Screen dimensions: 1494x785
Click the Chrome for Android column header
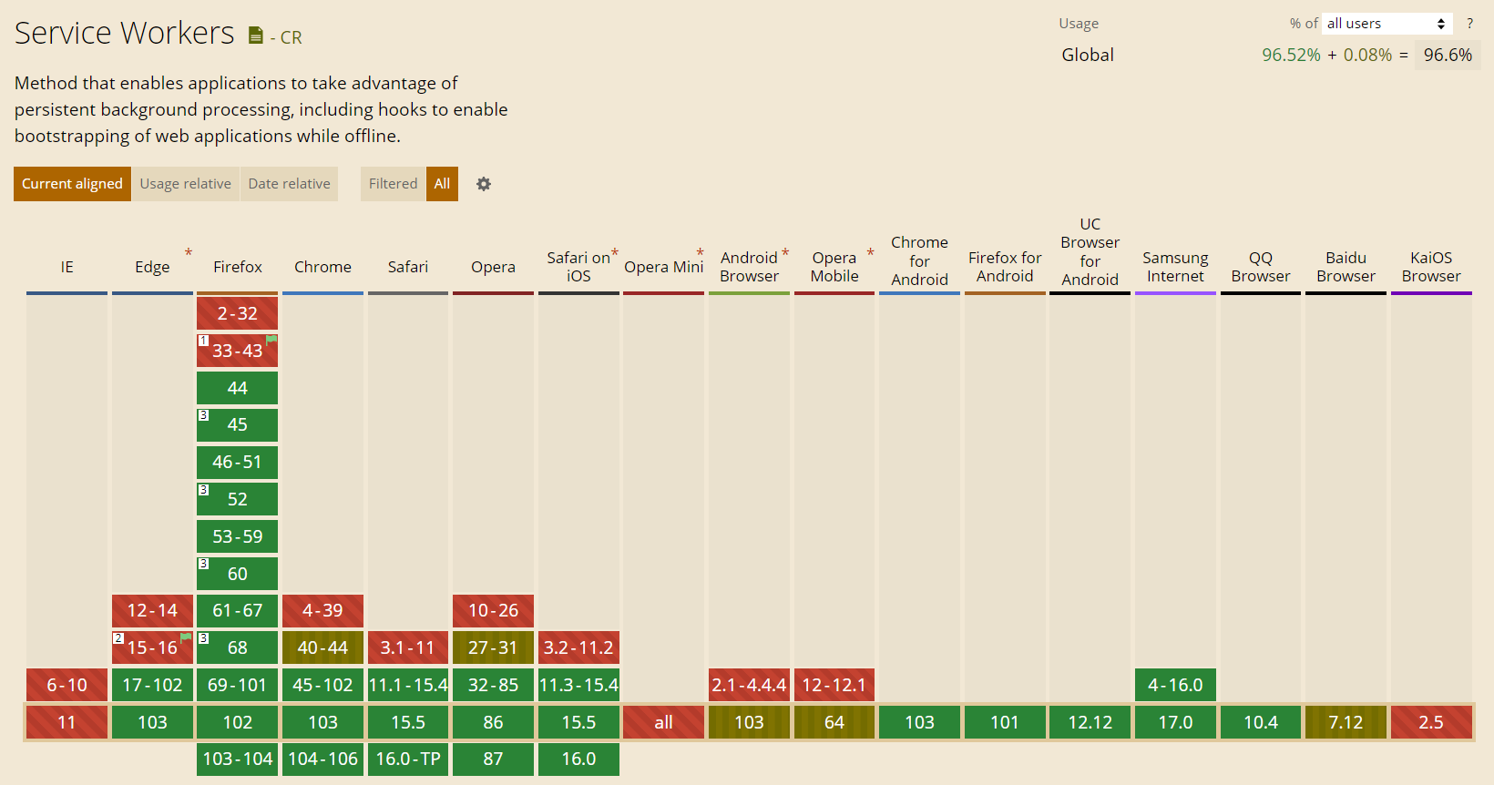[x=919, y=261]
